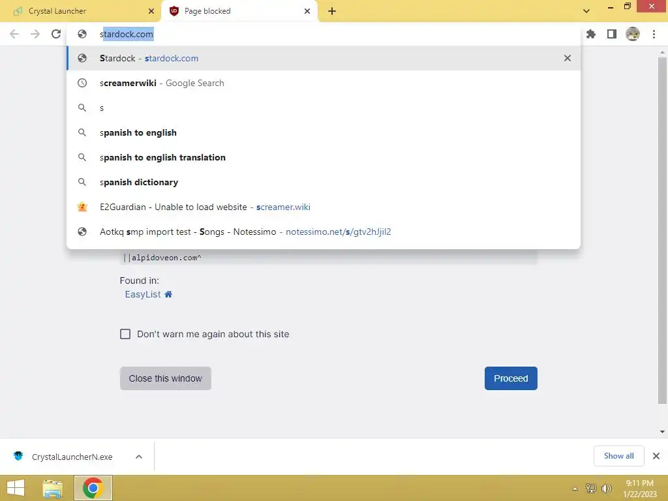The image size is (668, 501).
Task: Open the EasyList home page icon
Action: (168, 294)
